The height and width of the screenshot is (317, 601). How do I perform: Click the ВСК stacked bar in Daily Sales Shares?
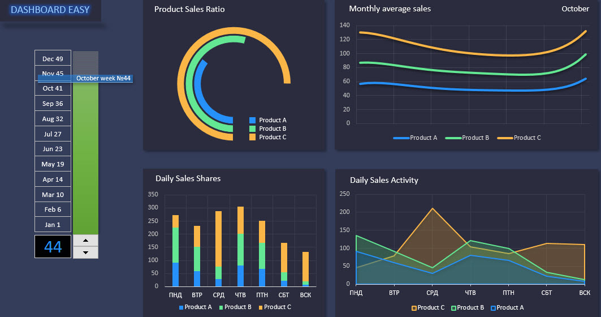[305, 269]
